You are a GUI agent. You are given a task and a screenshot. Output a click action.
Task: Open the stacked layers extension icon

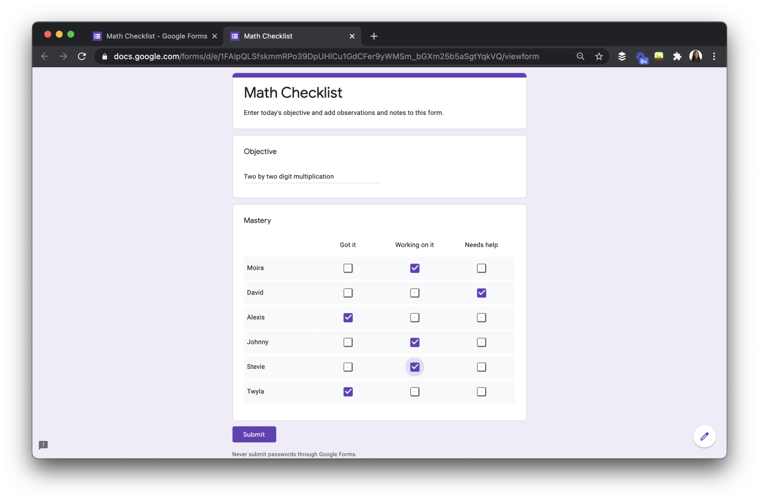point(622,56)
